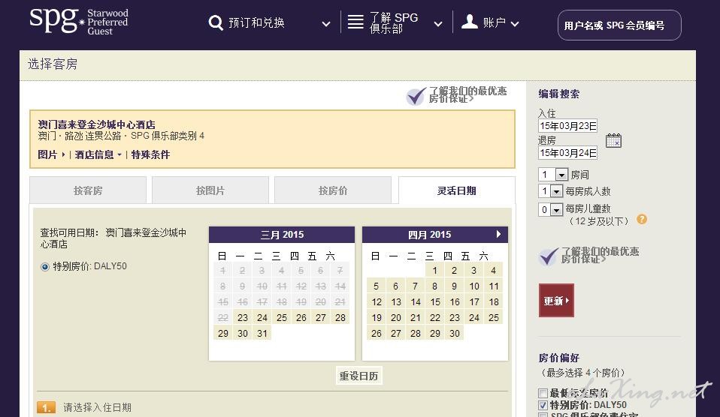This screenshot has width=720, height=417.
Task: Select April 30 in the calendar
Action: [x=455, y=333]
